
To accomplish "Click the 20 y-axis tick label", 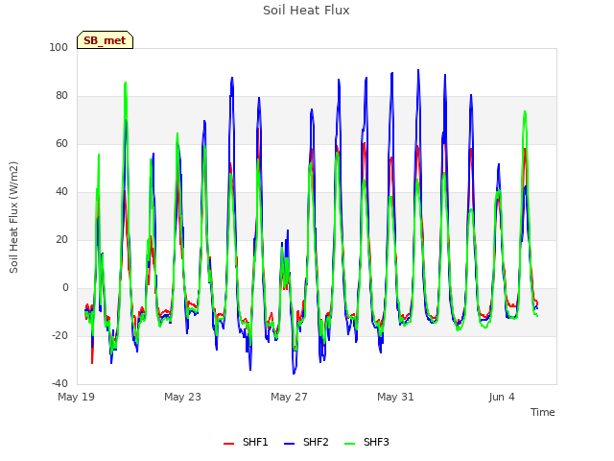I will pyautogui.click(x=61, y=240).
